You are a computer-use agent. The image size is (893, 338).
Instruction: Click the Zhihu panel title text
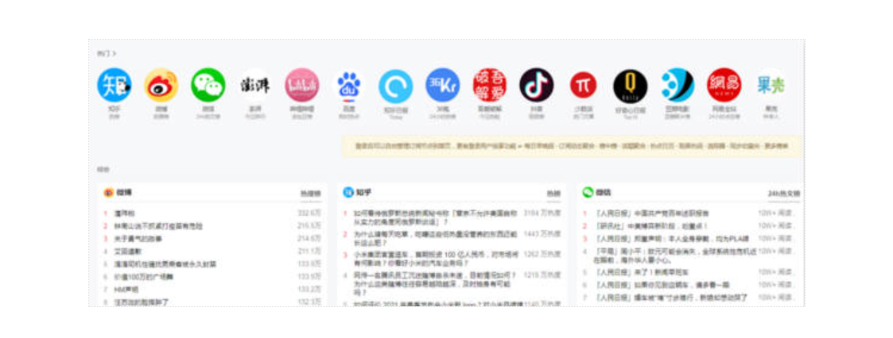coord(364,193)
